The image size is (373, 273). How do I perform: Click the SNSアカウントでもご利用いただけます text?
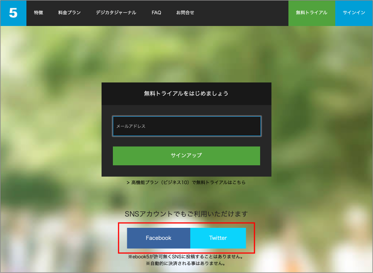coord(186,214)
